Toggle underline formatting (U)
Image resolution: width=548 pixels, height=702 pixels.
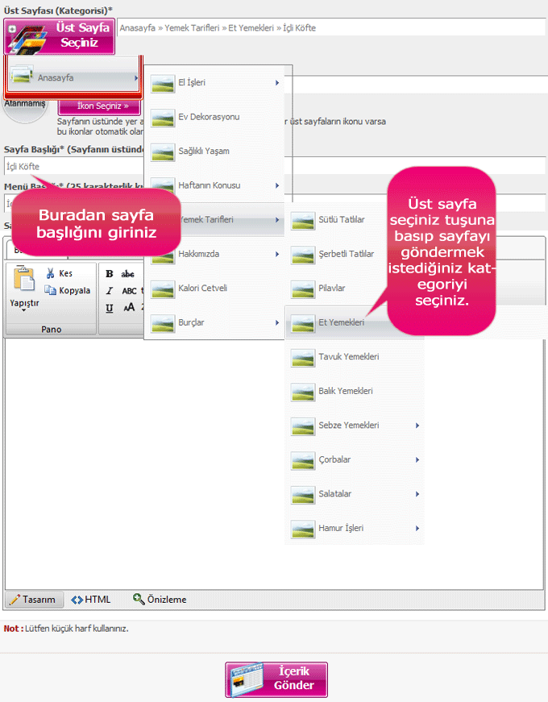pyautogui.click(x=110, y=308)
